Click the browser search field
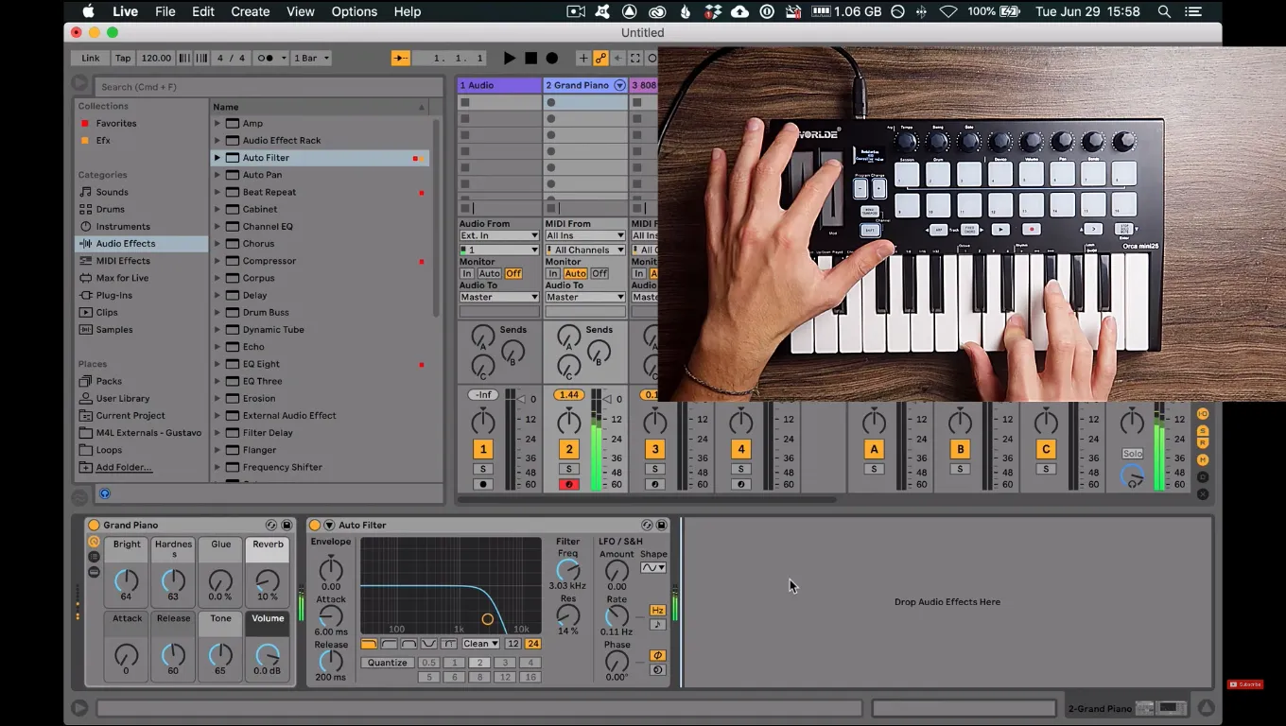 tap(269, 87)
